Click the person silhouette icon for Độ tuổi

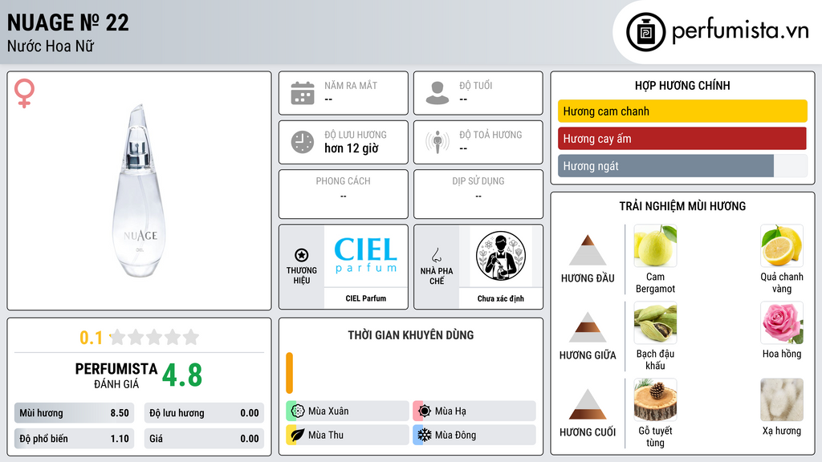pos(437,93)
